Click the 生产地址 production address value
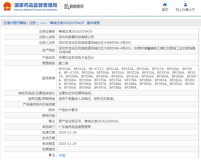 pyautogui.click(x=127, y=50)
